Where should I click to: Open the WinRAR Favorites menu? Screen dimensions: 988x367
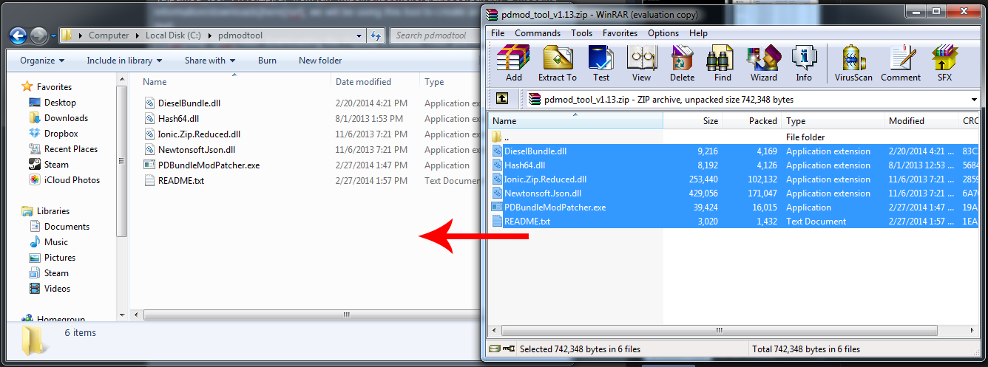pos(620,33)
